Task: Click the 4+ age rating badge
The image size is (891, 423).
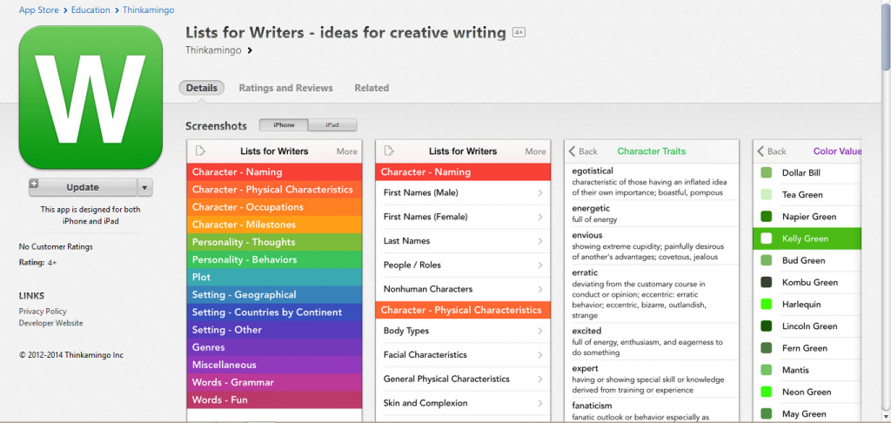Action: (519, 33)
